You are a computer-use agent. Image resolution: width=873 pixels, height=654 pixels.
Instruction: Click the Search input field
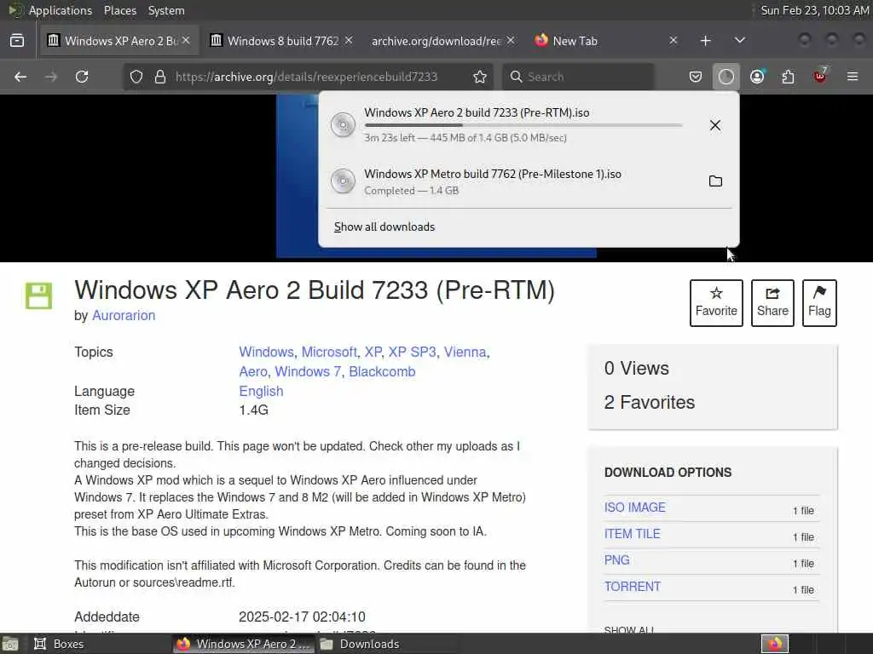[579, 77]
